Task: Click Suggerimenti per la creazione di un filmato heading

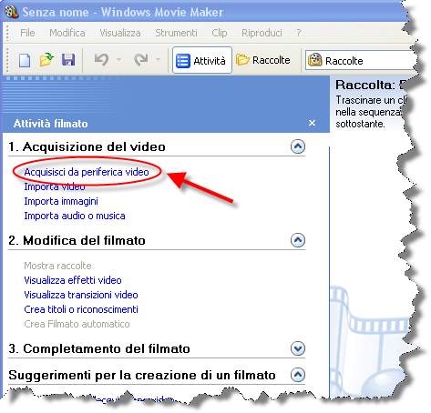Action: [x=142, y=375]
